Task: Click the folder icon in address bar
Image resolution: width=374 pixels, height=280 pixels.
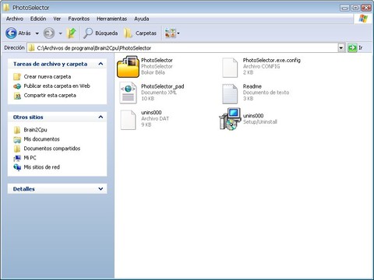Action: click(x=31, y=48)
